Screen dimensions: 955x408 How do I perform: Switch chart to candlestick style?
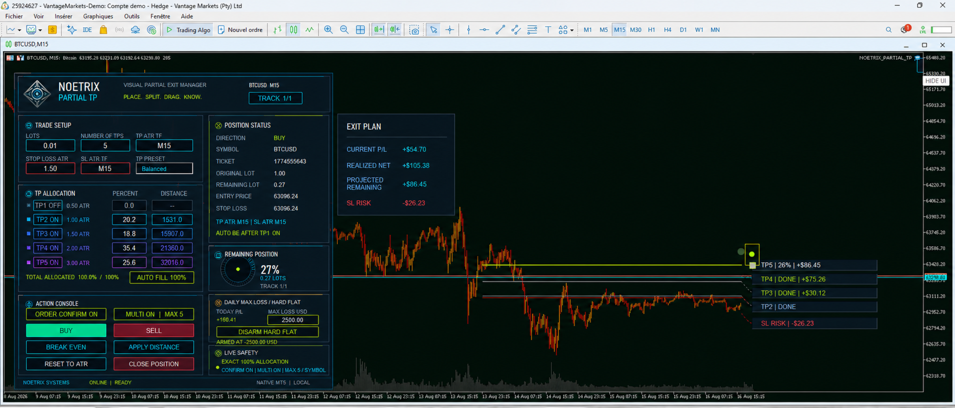click(294, 30)
